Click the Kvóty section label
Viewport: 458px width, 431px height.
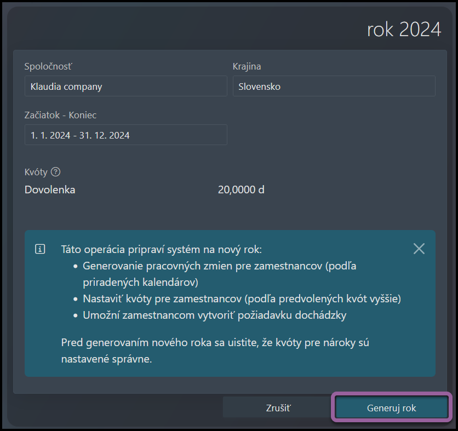pos(36,172)
